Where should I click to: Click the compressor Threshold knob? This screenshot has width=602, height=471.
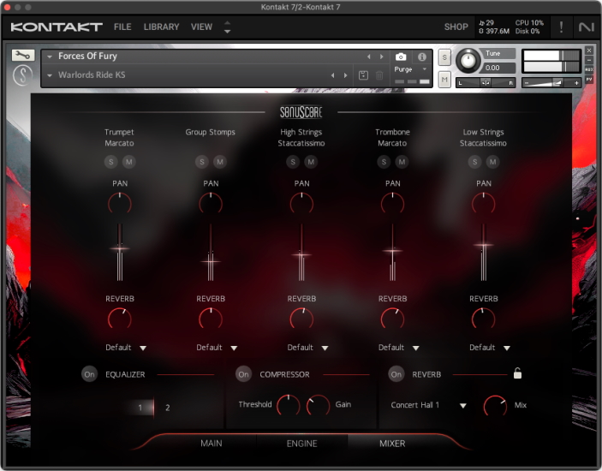[288, 405]
